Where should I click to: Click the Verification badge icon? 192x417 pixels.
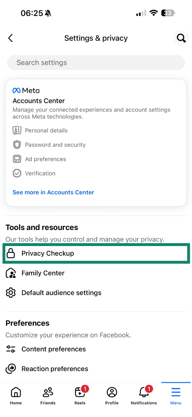pyautogui.click(x=17, y=173)
